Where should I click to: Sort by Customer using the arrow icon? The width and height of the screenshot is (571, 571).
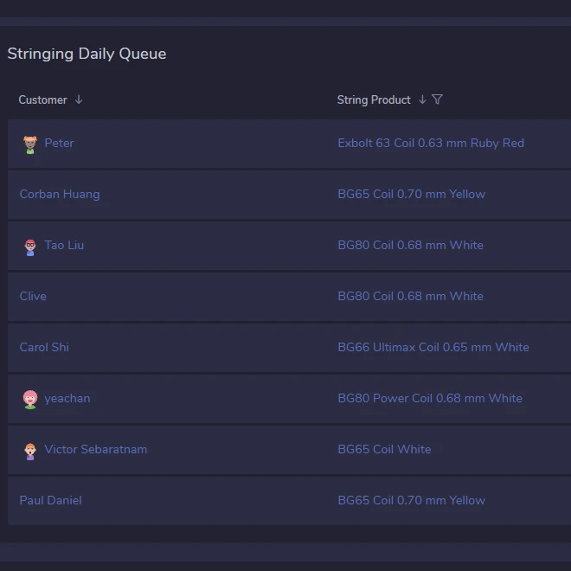(79, 99)
